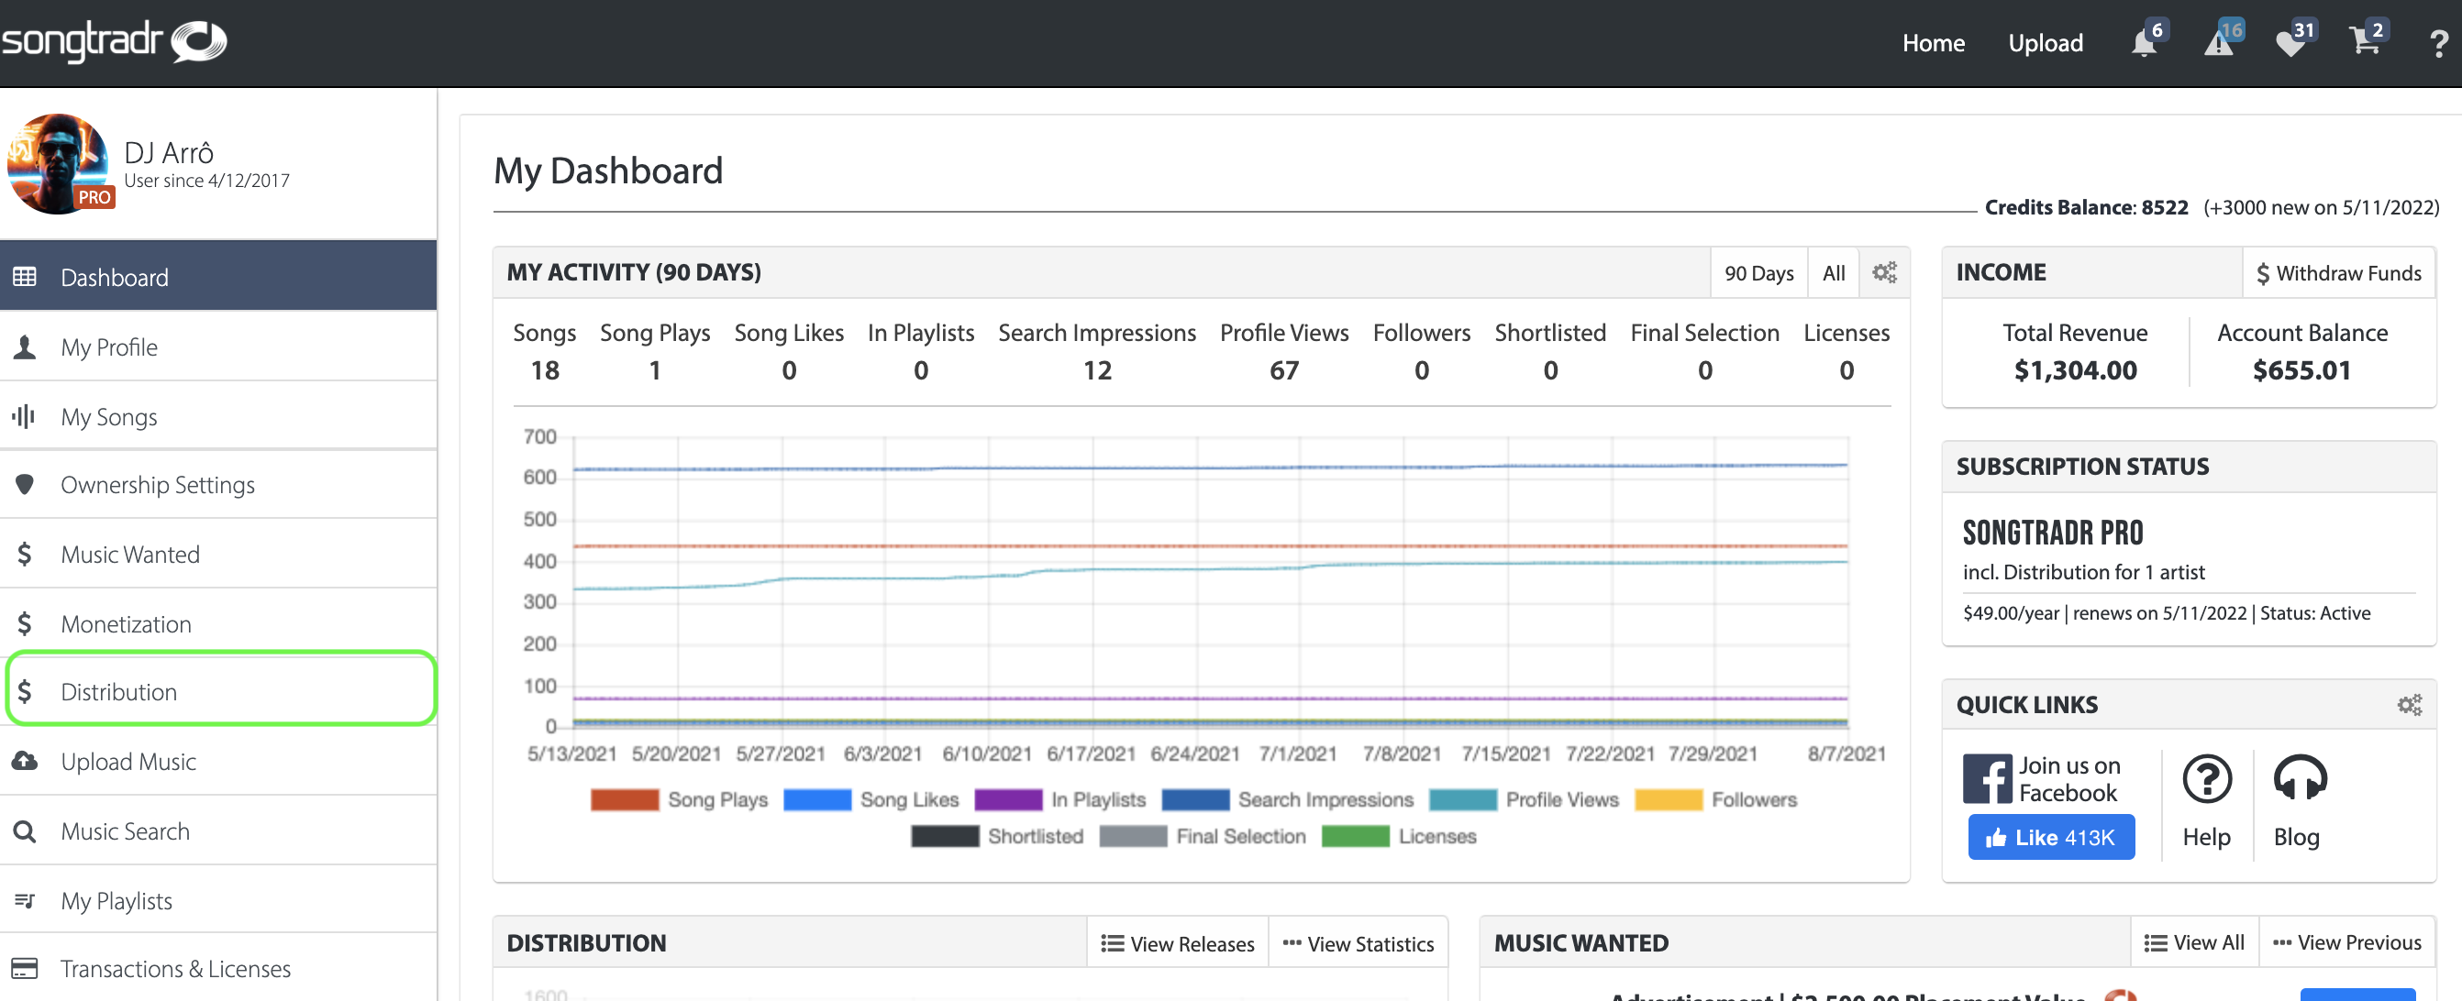Image resolution: width=2462 pixels, height=1001 pixels.
Task: Click View Statistics in Distribution panel
Action: coord(1358,942)
